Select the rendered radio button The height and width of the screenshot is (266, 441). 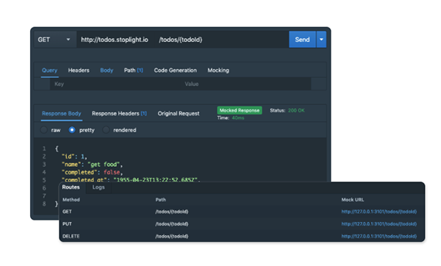tap(106, 130)
